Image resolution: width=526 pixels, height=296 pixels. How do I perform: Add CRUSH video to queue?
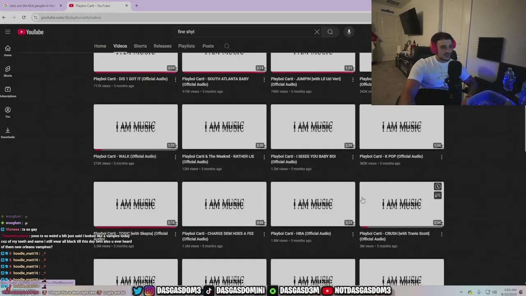tap(438, 196)
